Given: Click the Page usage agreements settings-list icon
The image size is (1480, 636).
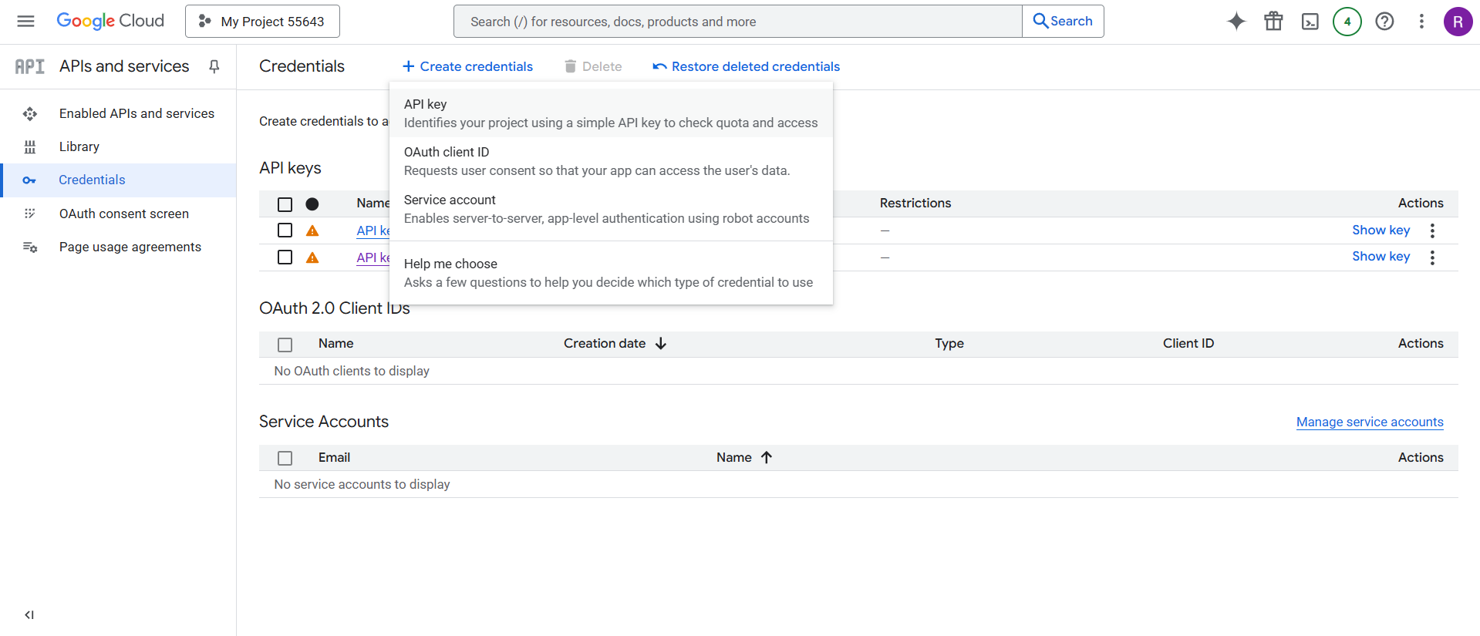Looking at the screenshot, I should [30, 247].
